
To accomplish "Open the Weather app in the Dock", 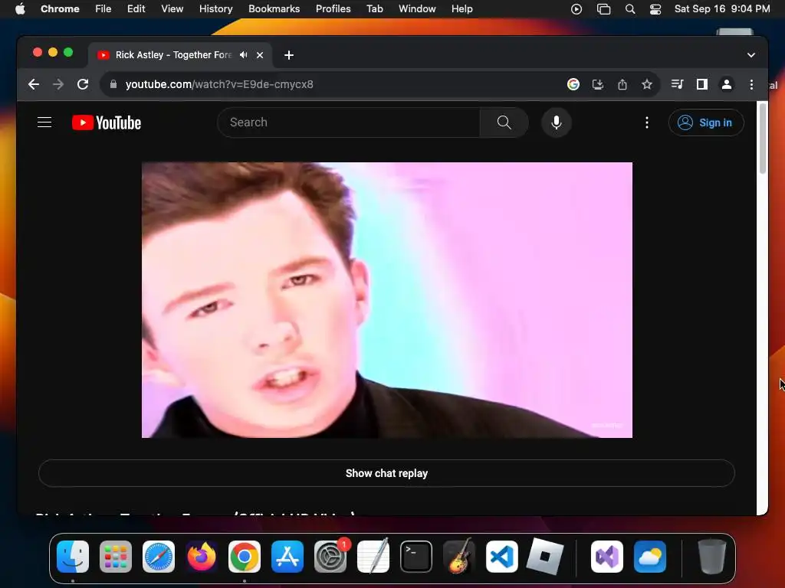I will pyautogui.click(x=650, y=557).
